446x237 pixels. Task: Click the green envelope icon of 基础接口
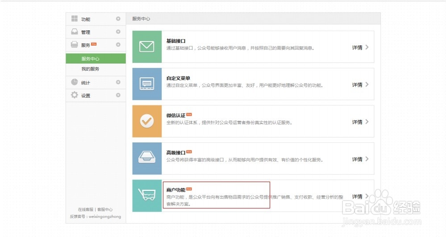(147, 47)
